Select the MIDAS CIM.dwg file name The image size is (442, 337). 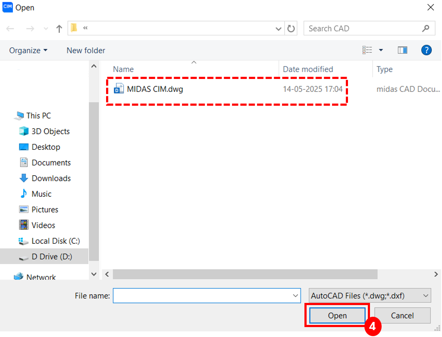pyautogui.click(x=155, y=89)
